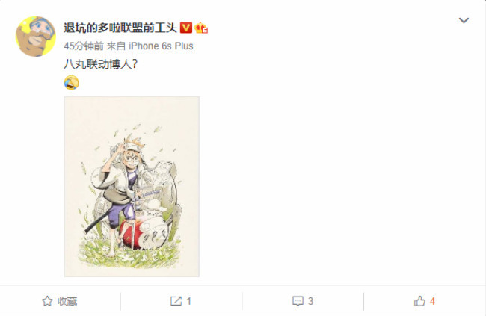Click the 来自 source label text
Viewport: 486px width, 316px height.
tap(116, 46)
